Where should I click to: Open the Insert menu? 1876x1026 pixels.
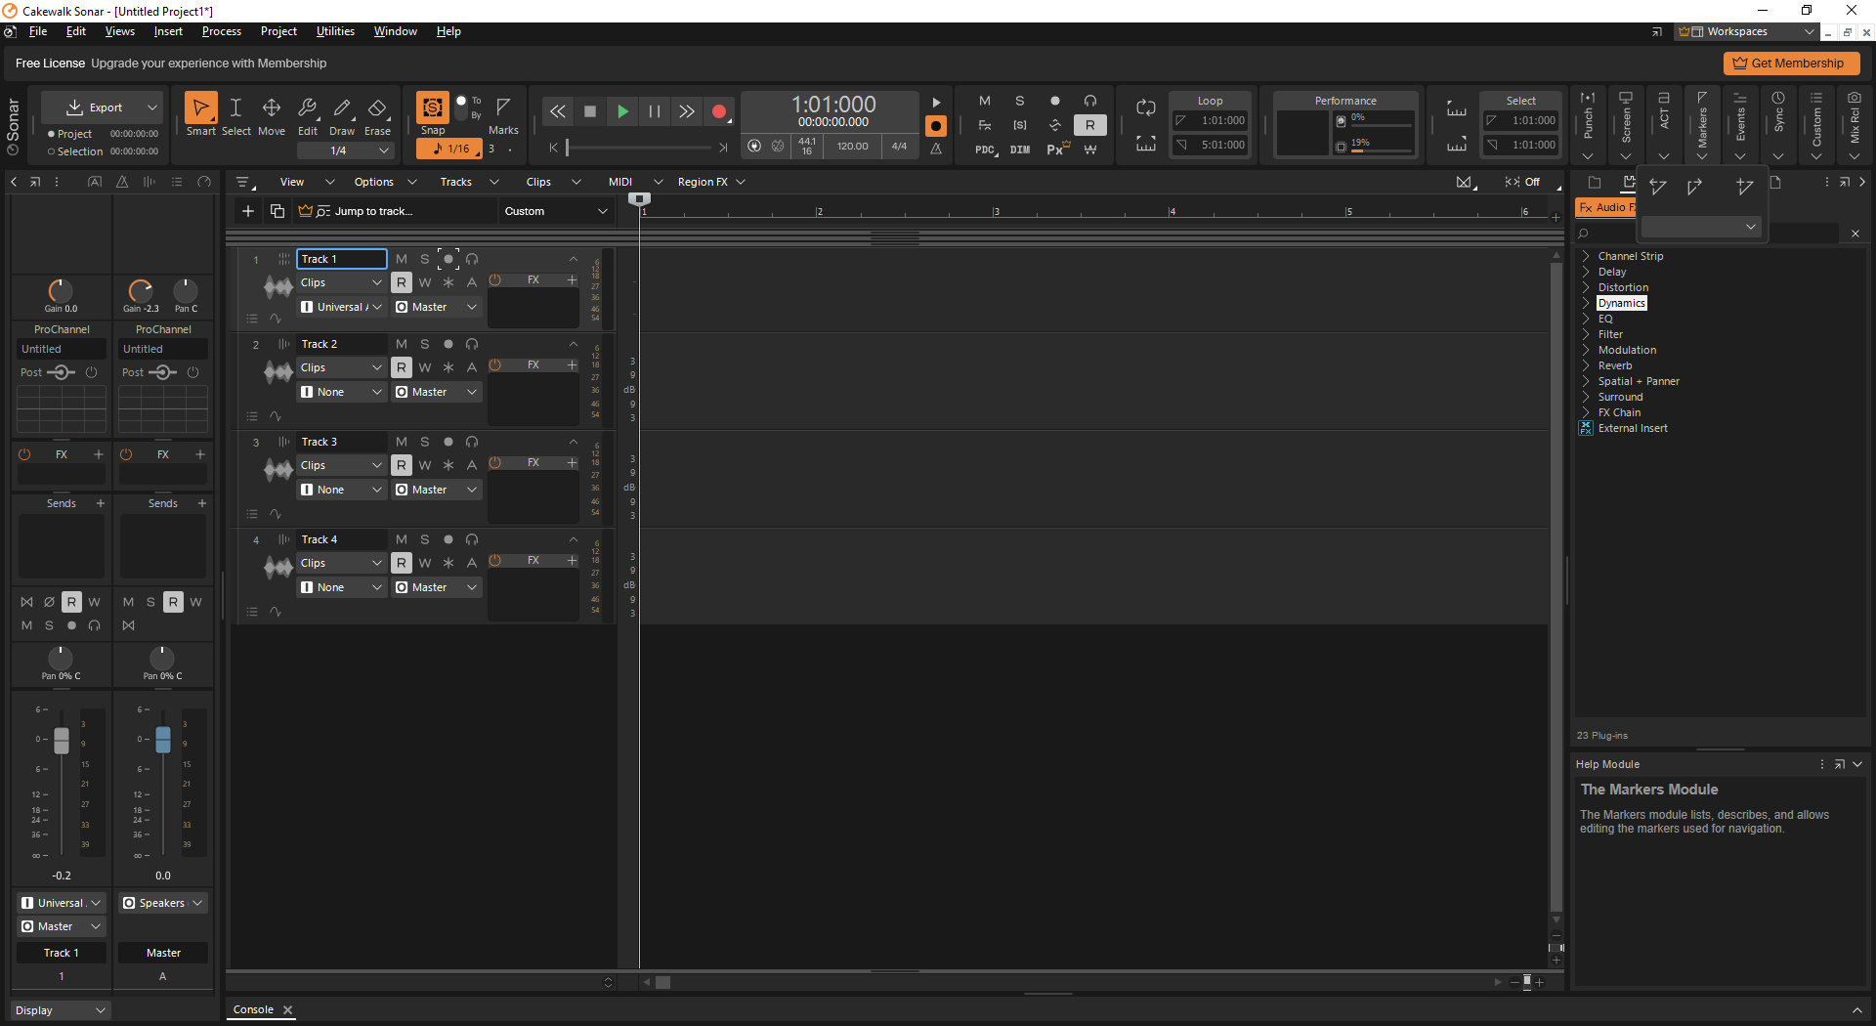[x=168, y=31]
